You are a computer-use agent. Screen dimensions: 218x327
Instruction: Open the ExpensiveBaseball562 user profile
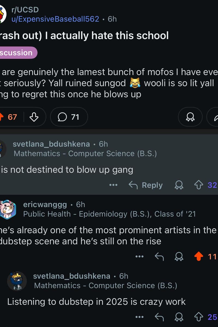point(55,19)
